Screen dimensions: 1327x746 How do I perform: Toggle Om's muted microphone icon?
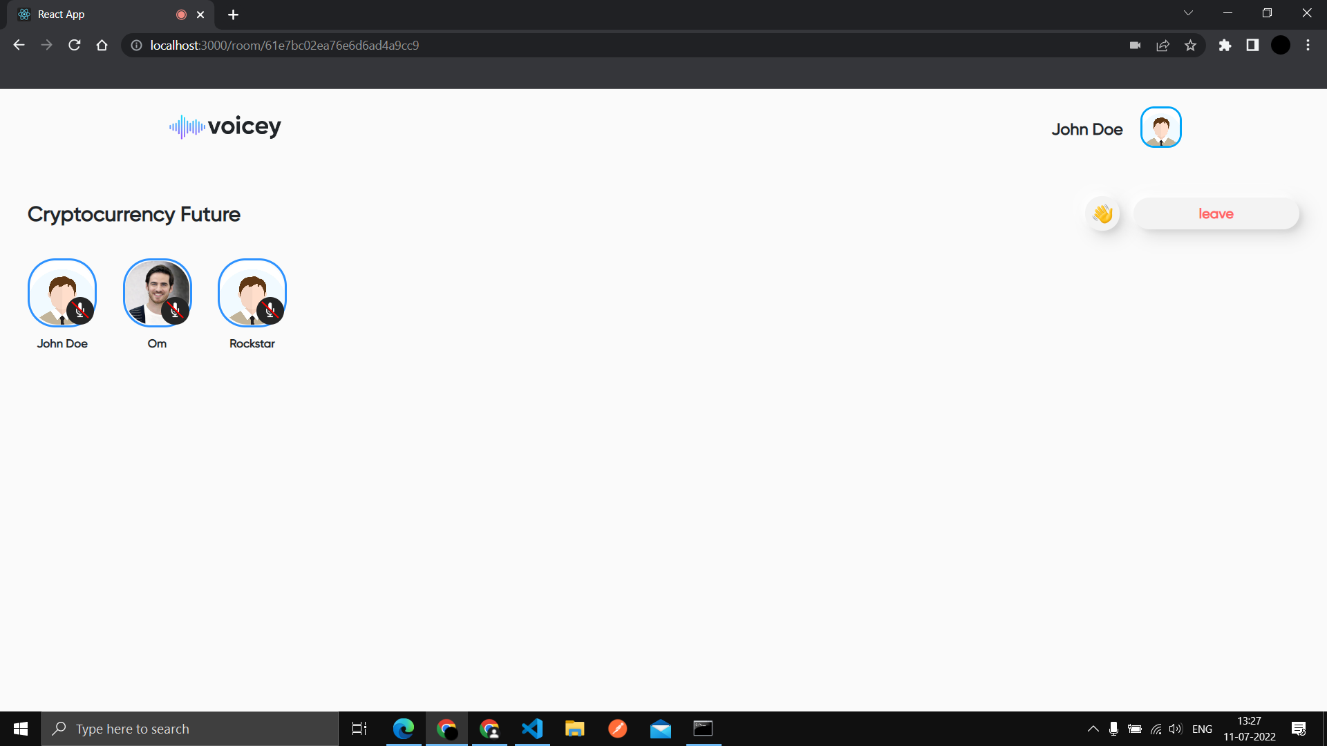[175, 311]
